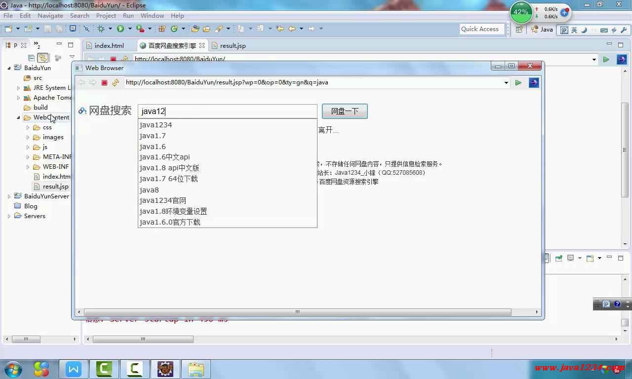Viewport: 632px width, 379px height.
Task: Click the Java perspective button
Action: [542, 30]
